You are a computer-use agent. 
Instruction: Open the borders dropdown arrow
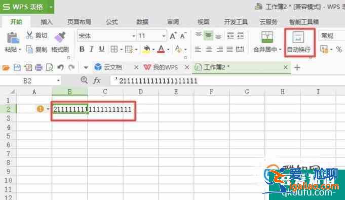point(121,50)
